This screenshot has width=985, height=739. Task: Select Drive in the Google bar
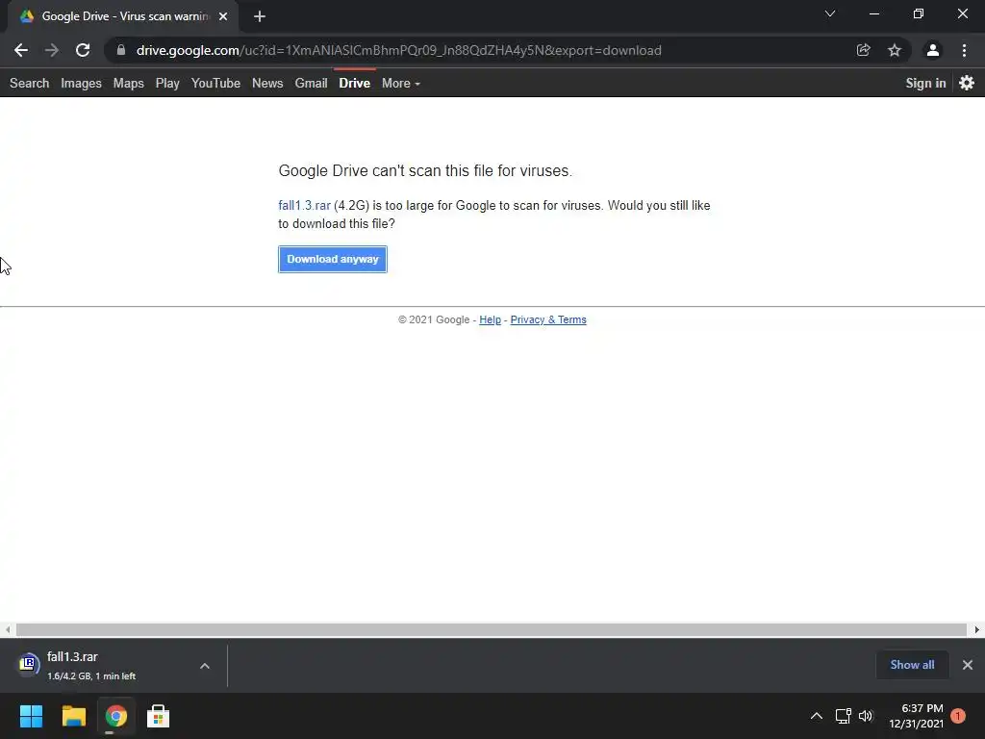[x=355, y=83]
